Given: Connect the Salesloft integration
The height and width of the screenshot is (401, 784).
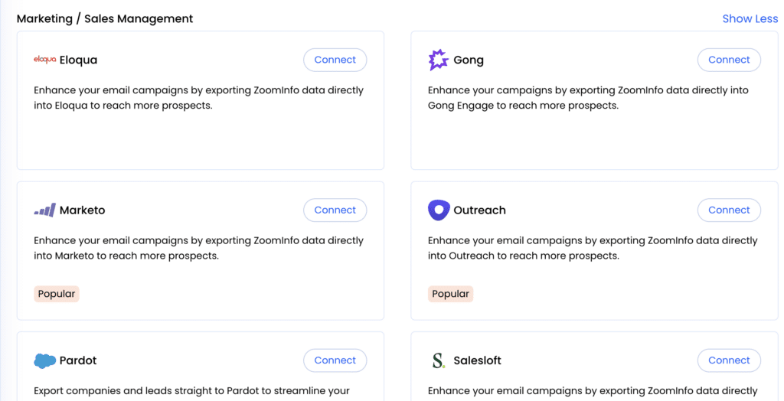Looking at the screenshot, I should point(729,360).
